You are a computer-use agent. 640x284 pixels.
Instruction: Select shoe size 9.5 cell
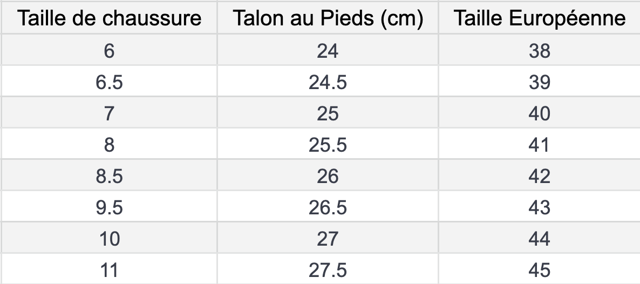click(109, 207)
